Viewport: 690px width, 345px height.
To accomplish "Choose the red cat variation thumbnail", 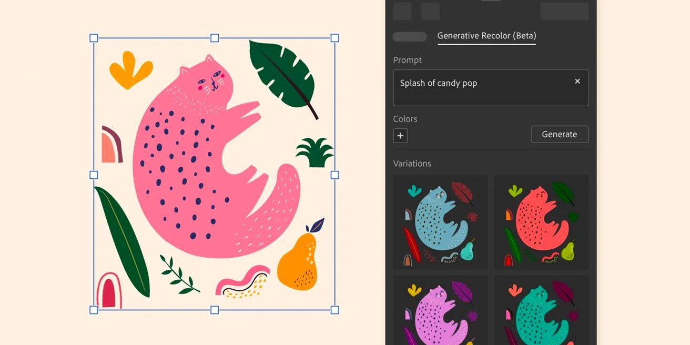I will [542, 222].
